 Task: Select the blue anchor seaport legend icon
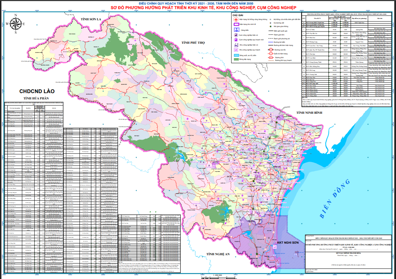[x=237, y=29]
